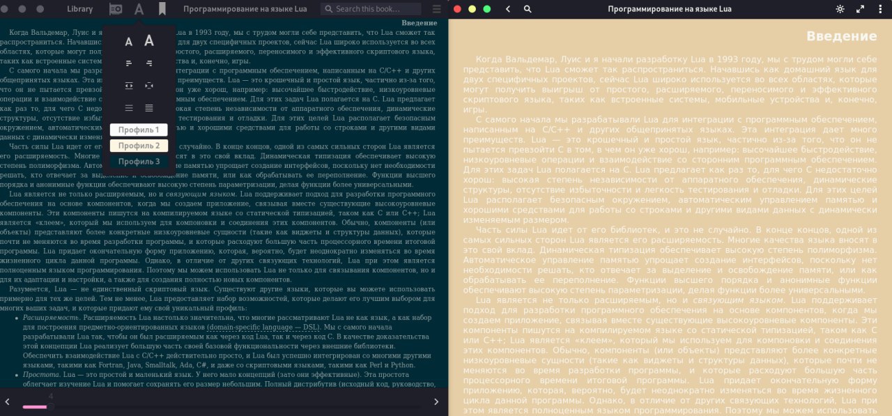Click the italic word "Расширяемость" in the list
This screenshot has width=892, height=416.
click(49, 318)
